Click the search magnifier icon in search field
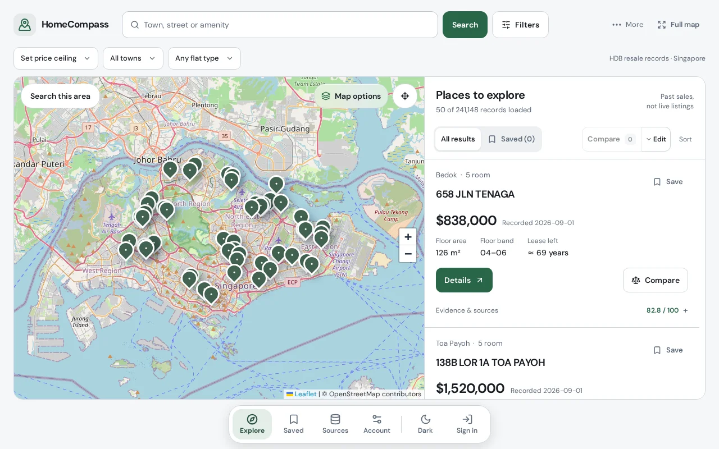This screenshot has width=719, height=449. click(135, 25)
